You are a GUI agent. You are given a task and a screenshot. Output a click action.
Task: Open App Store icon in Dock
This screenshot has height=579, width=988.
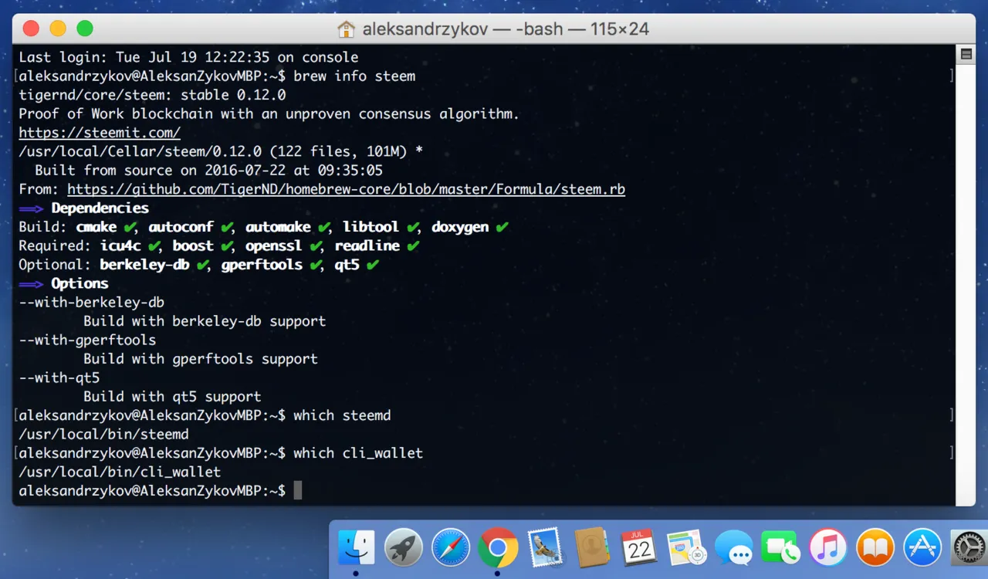click(x=922, y=548)
